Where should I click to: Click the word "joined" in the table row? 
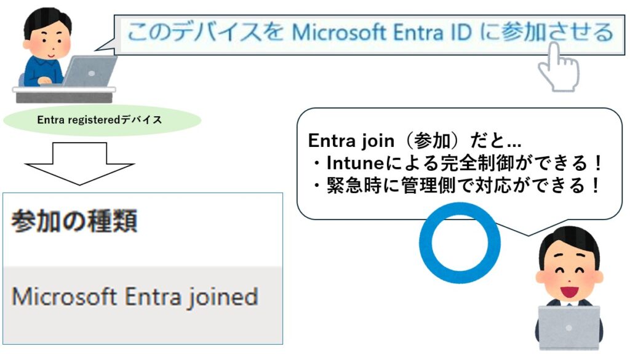click(x=225, y=297)
